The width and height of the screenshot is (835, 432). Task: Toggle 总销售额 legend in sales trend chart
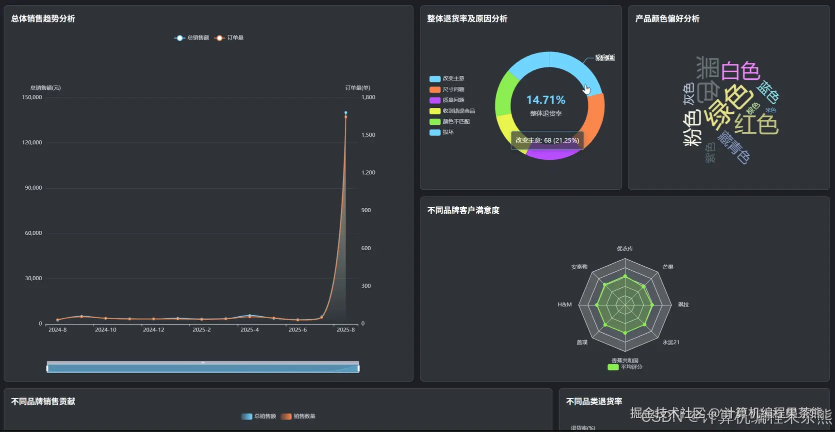[x=192, y=38]
